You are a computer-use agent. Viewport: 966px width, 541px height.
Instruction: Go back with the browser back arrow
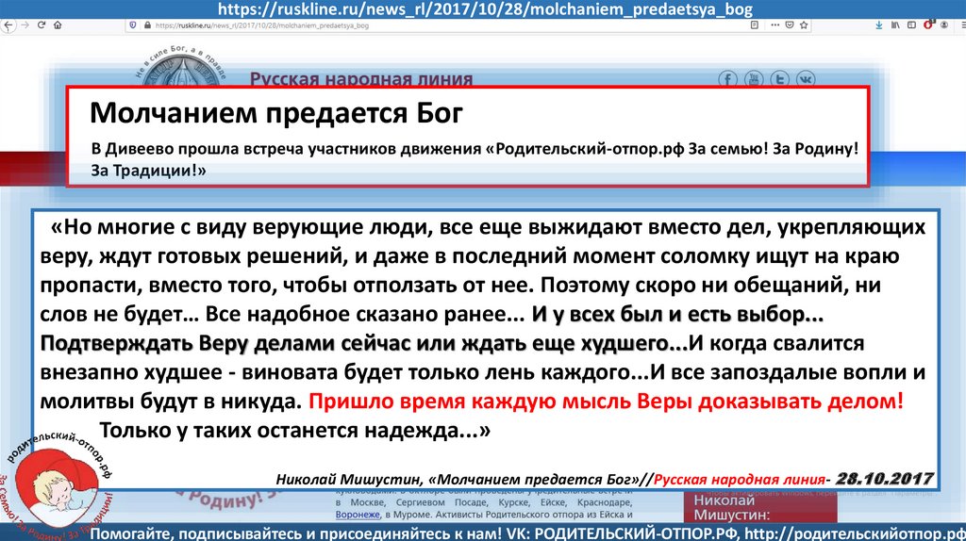[8, 25]
